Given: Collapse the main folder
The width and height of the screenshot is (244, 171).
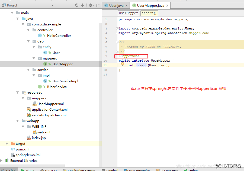Looking at the screenshot, I should pos(12,13).
